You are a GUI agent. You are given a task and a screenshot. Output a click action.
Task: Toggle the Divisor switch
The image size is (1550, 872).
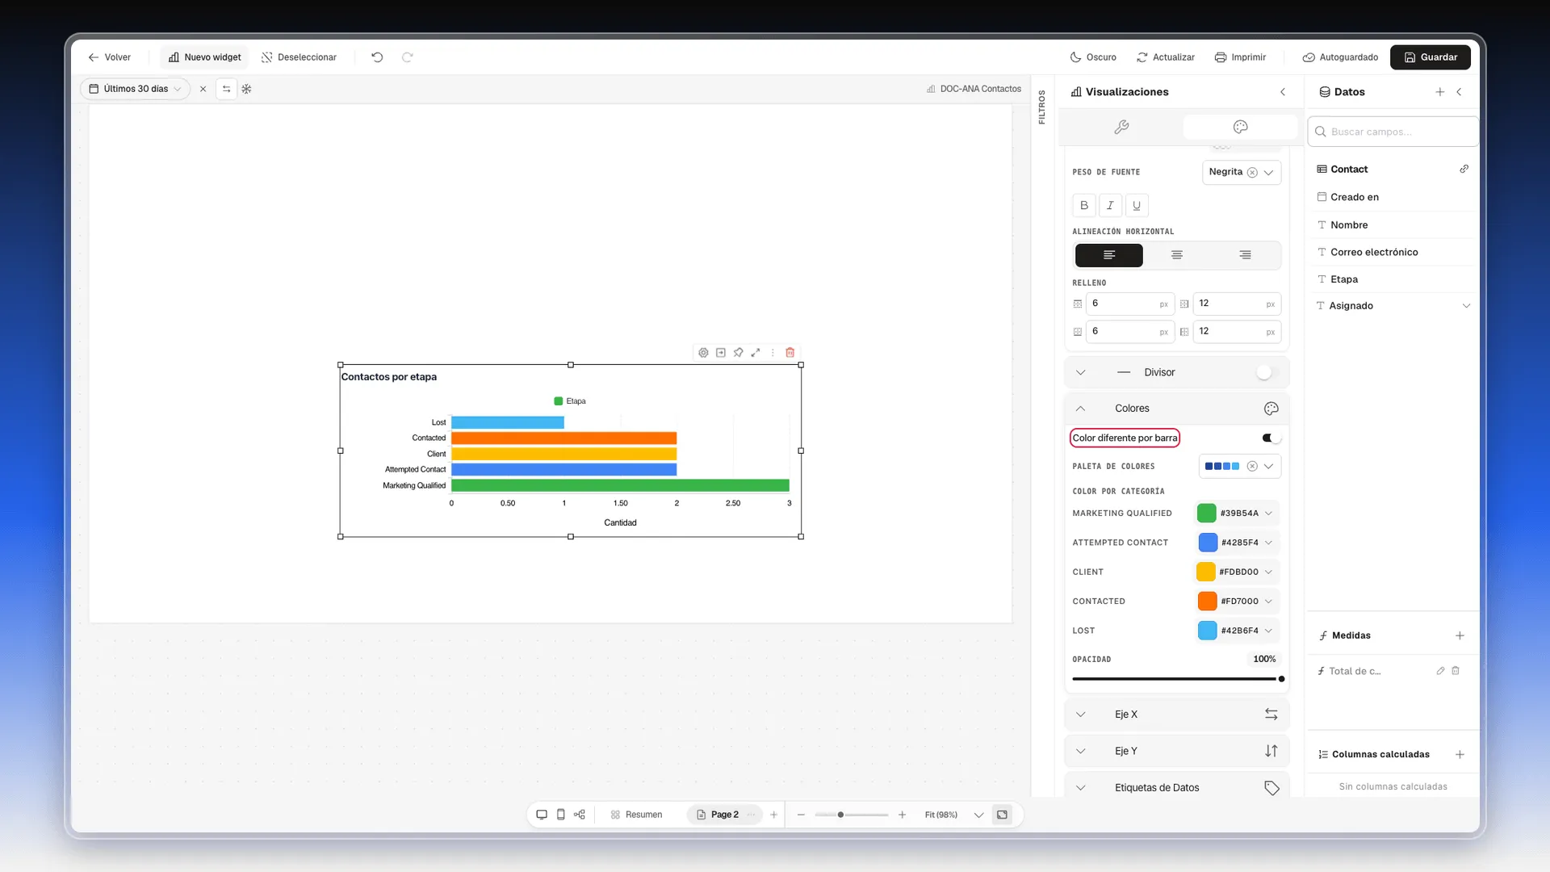1267,372
